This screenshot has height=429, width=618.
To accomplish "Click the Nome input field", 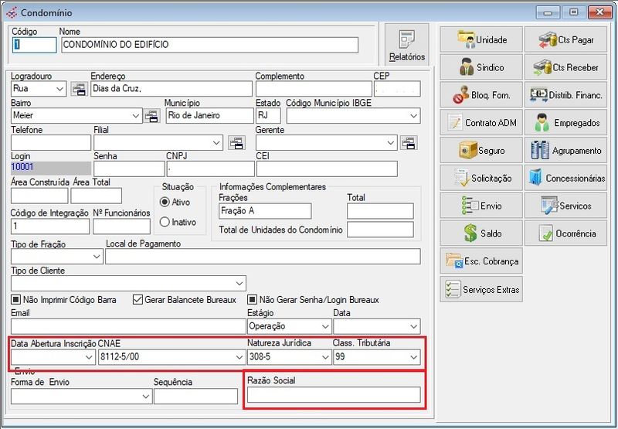I will (209, 45).
